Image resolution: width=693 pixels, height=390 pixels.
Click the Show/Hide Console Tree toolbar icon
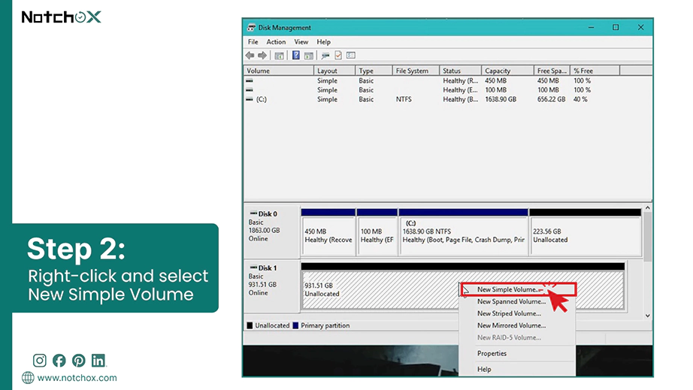tap(280, 55)
